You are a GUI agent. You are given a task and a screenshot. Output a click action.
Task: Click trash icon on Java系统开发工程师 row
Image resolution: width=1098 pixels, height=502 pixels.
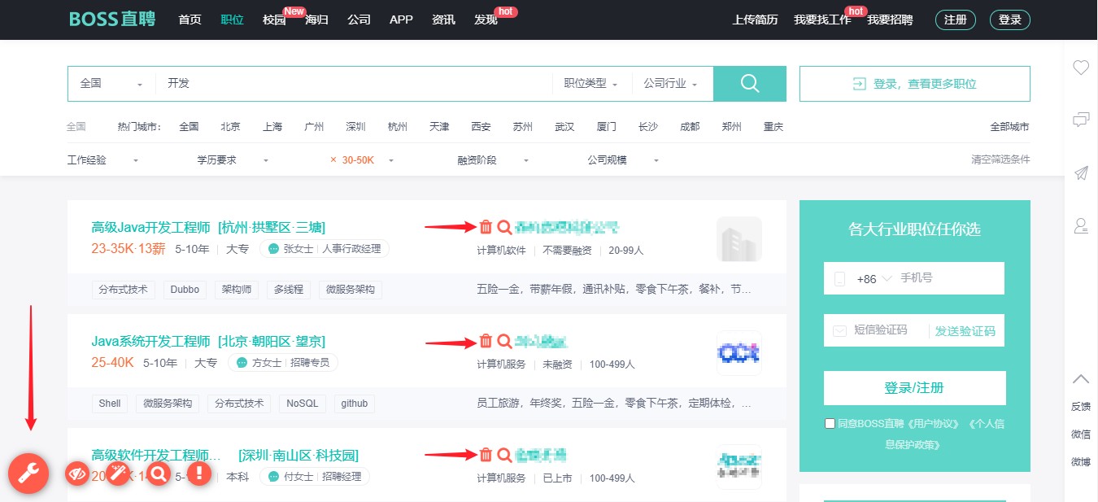click(x=486, y=341)
